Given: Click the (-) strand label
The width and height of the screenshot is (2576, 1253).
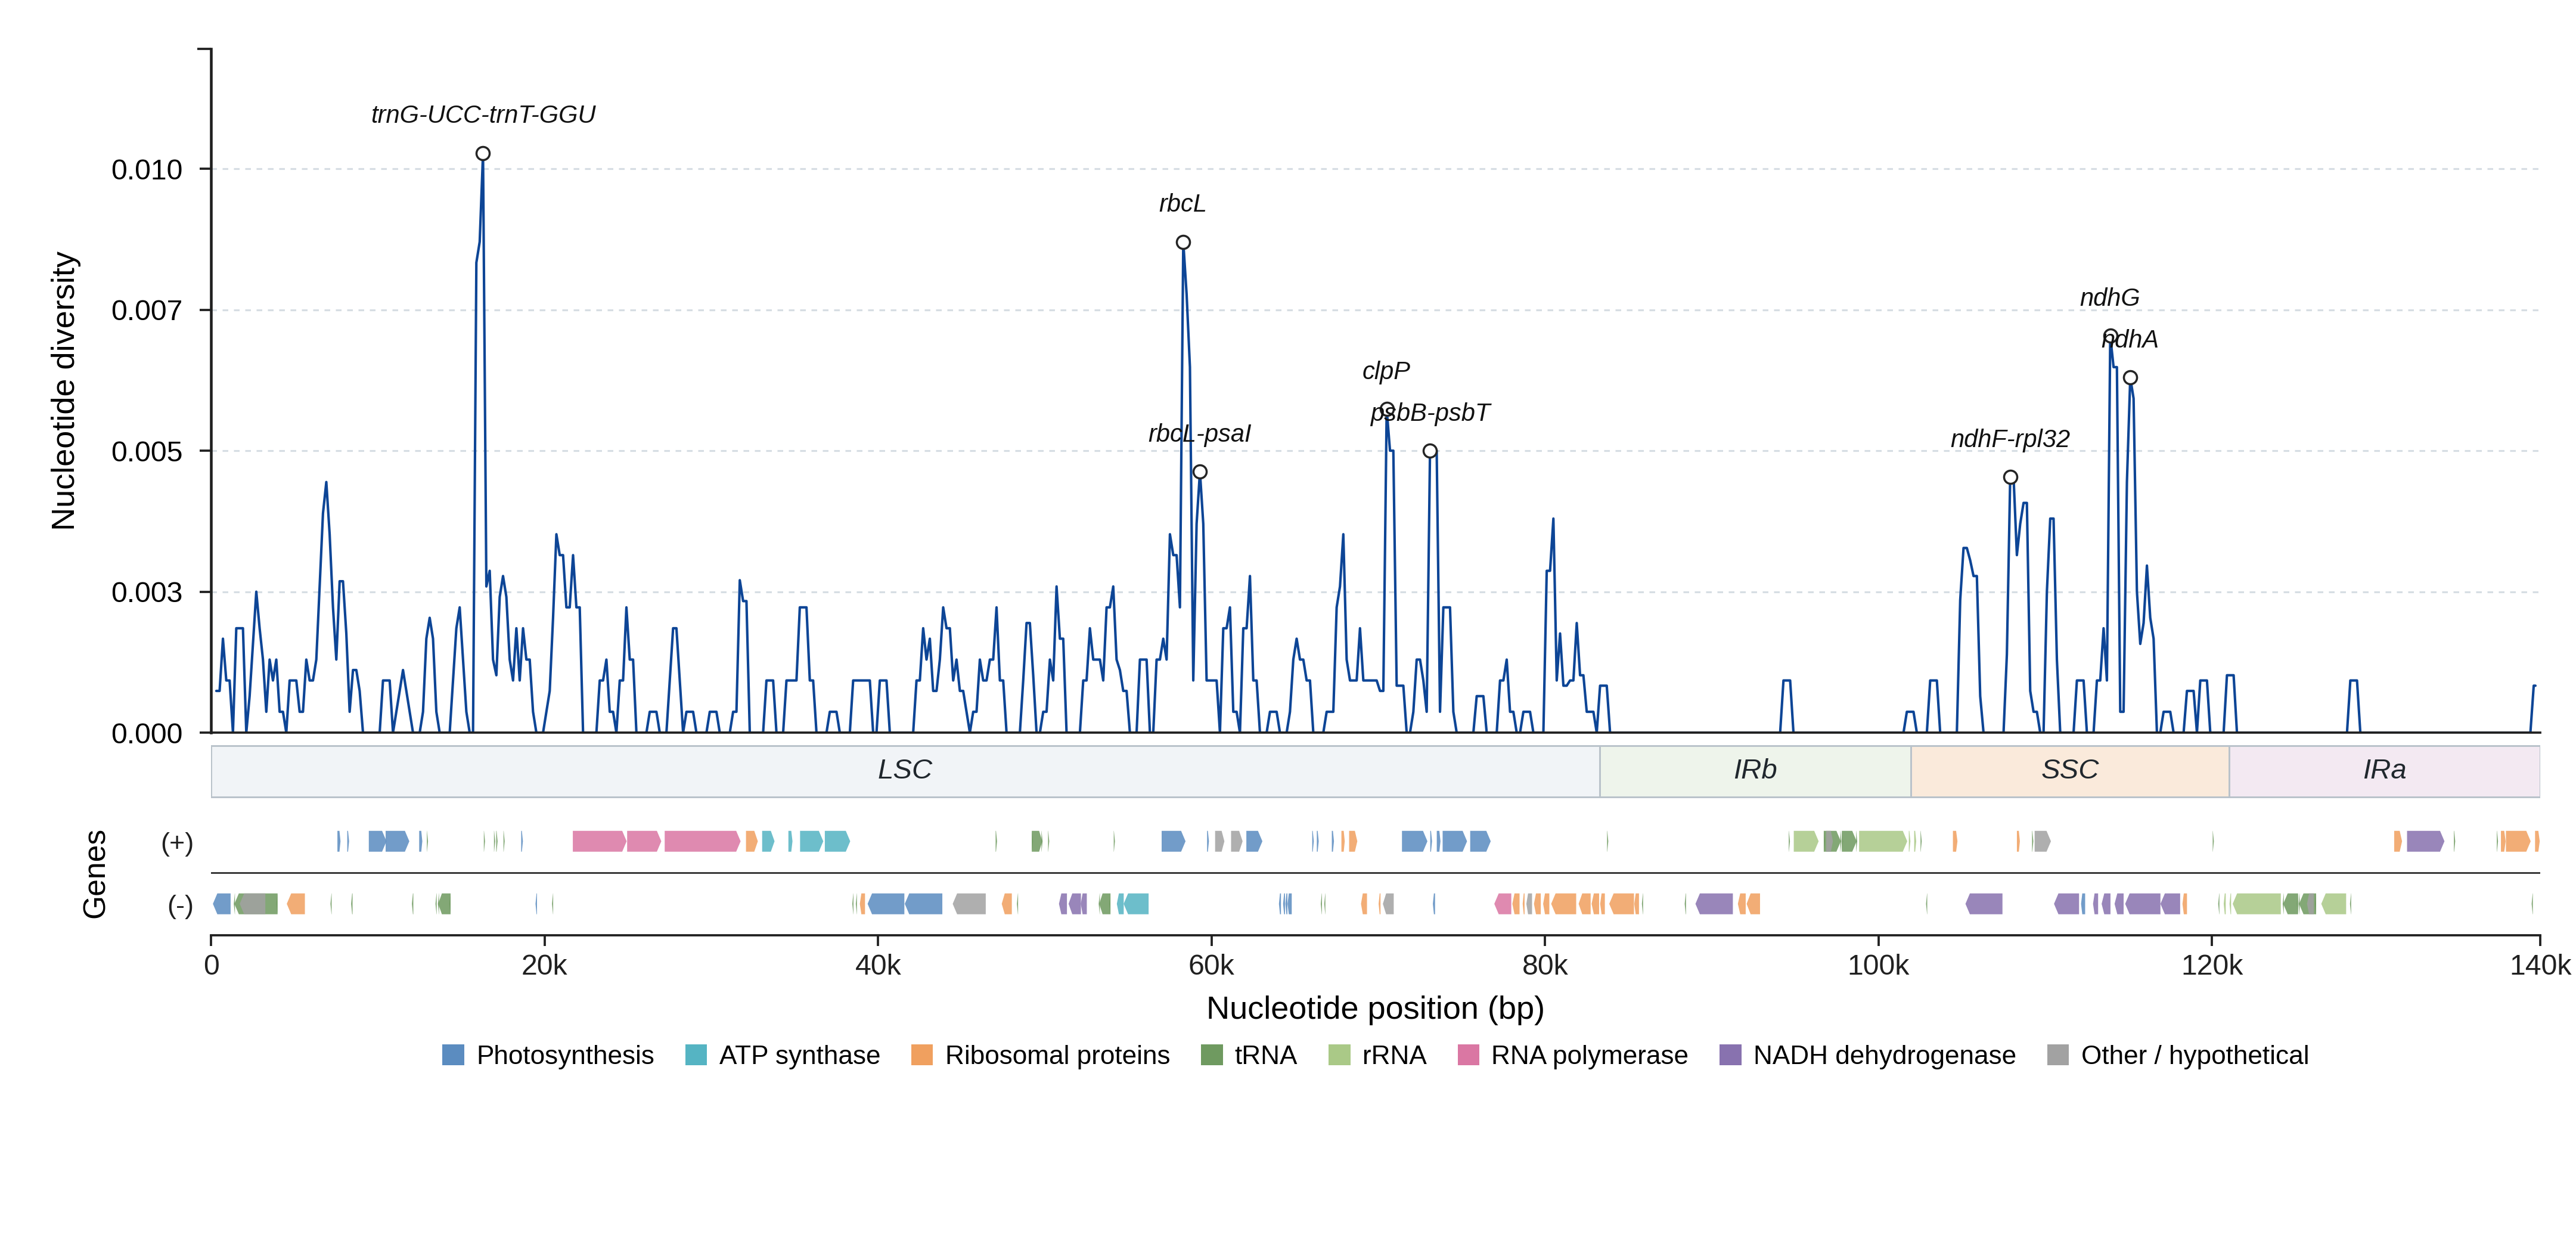Looking at the screenshot, I should click(x=180, y=906).
